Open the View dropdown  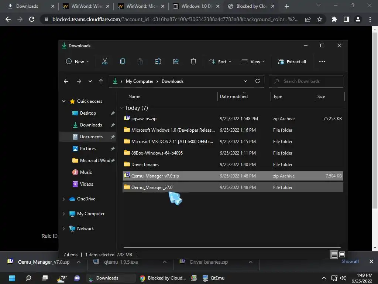pyautogui.click(x=253, y=62)
